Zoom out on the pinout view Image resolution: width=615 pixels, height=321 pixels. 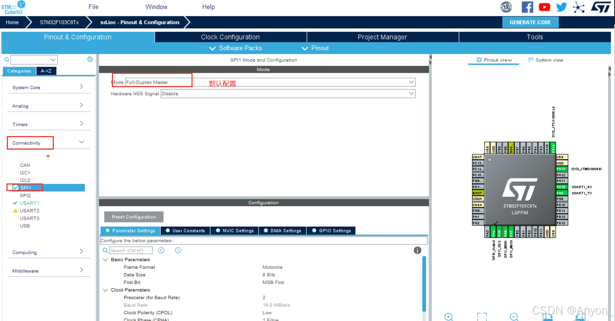514,316
